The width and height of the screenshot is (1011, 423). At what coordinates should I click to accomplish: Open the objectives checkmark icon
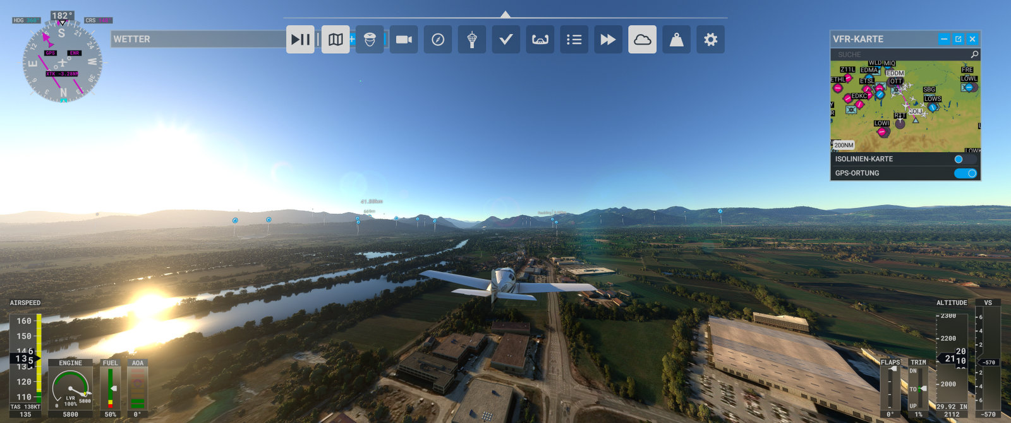506,40
